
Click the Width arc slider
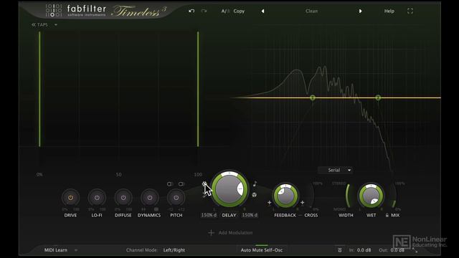tap(347, 196)
